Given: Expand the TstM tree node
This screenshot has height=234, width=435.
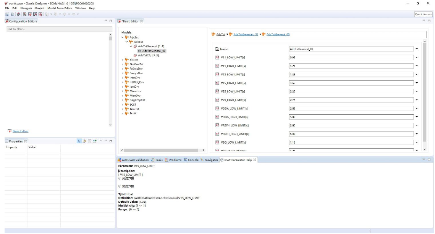Looking at the screenshot, I should point(122,114).
